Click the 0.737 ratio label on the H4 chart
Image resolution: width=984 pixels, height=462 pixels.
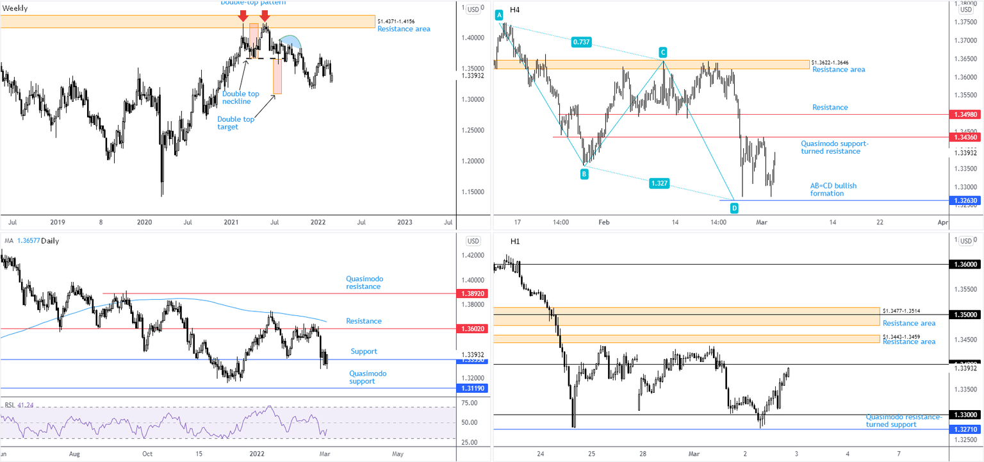[580, 42]
